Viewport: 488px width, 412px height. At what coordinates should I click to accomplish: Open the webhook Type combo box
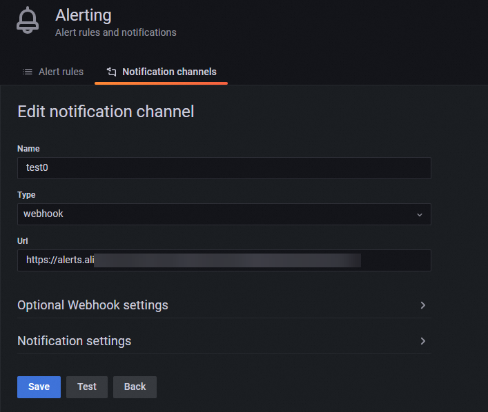click(224, 214)
